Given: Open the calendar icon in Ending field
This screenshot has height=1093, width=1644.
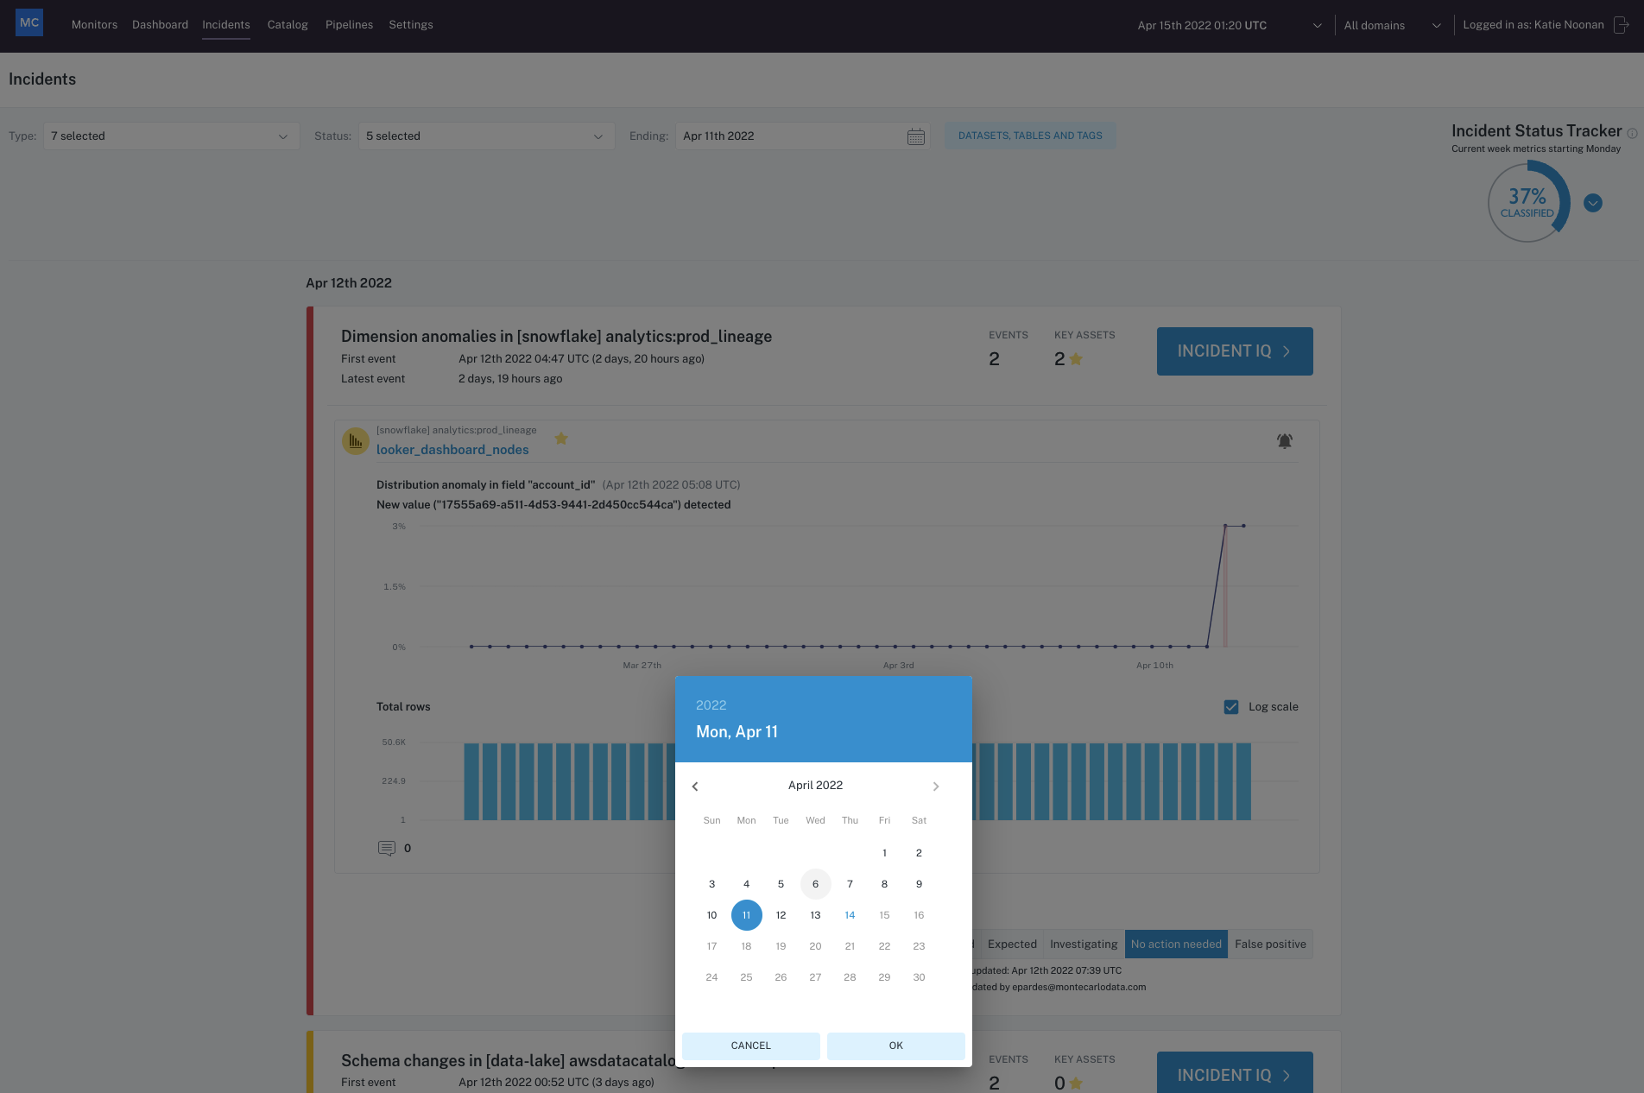Looking at the screenshot, I should 916,136.
